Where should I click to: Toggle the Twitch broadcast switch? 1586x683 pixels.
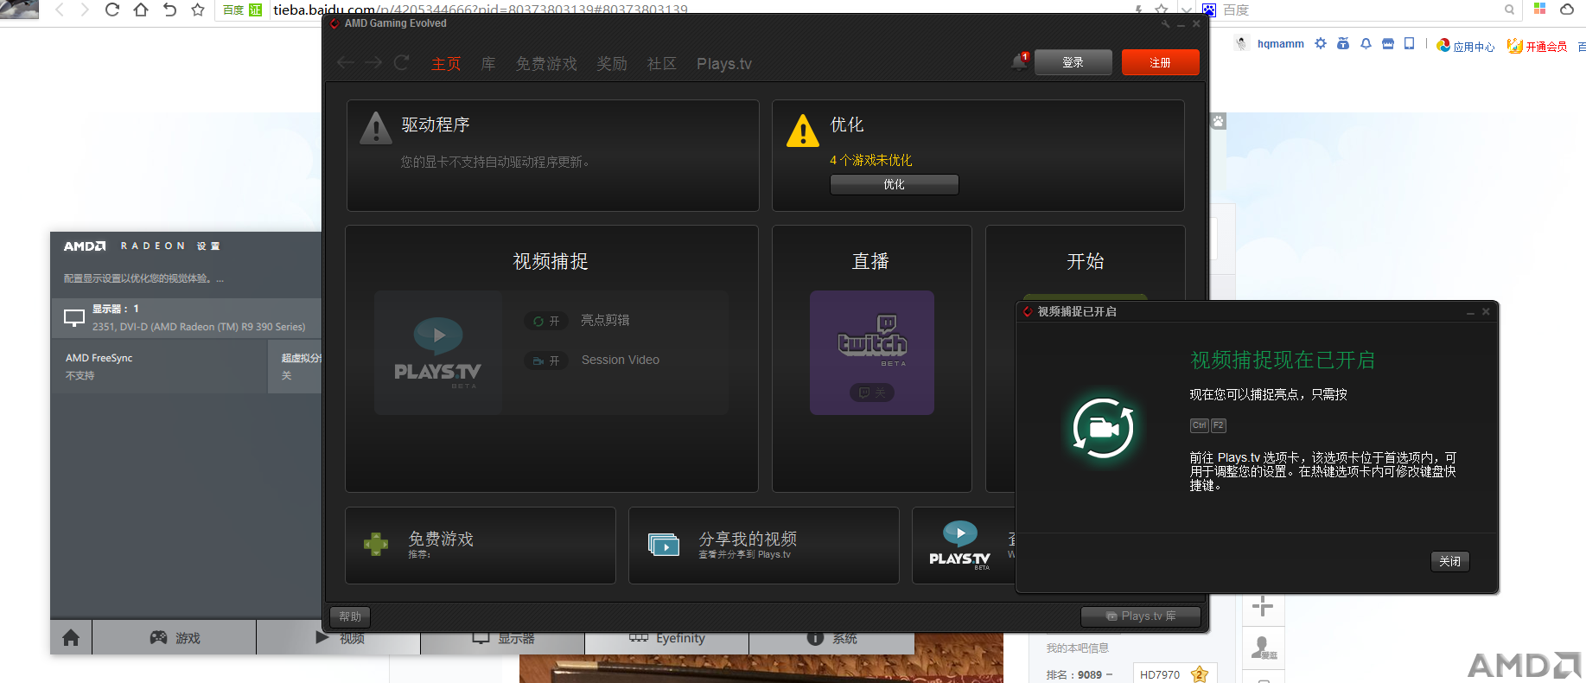872,393
